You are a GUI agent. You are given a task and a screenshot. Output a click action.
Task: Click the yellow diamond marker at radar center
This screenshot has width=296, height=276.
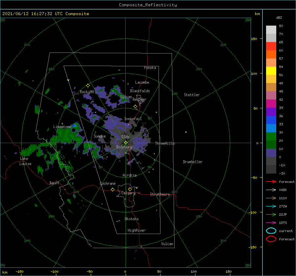coord(126,143)
